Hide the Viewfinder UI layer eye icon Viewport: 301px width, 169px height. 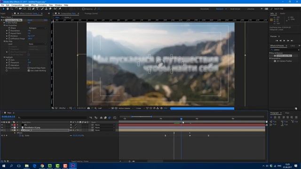2,128
